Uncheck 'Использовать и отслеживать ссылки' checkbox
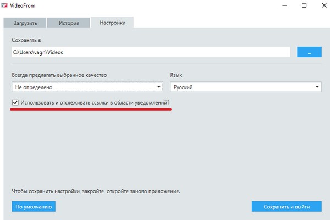The height and width of the screenshot is (220, 330). pyautogui.click(x=15, y=102)
